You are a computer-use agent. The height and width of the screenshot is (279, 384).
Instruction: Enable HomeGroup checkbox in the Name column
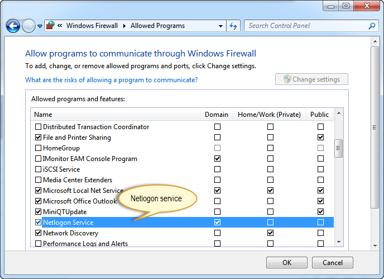click(x=38, y=148)
